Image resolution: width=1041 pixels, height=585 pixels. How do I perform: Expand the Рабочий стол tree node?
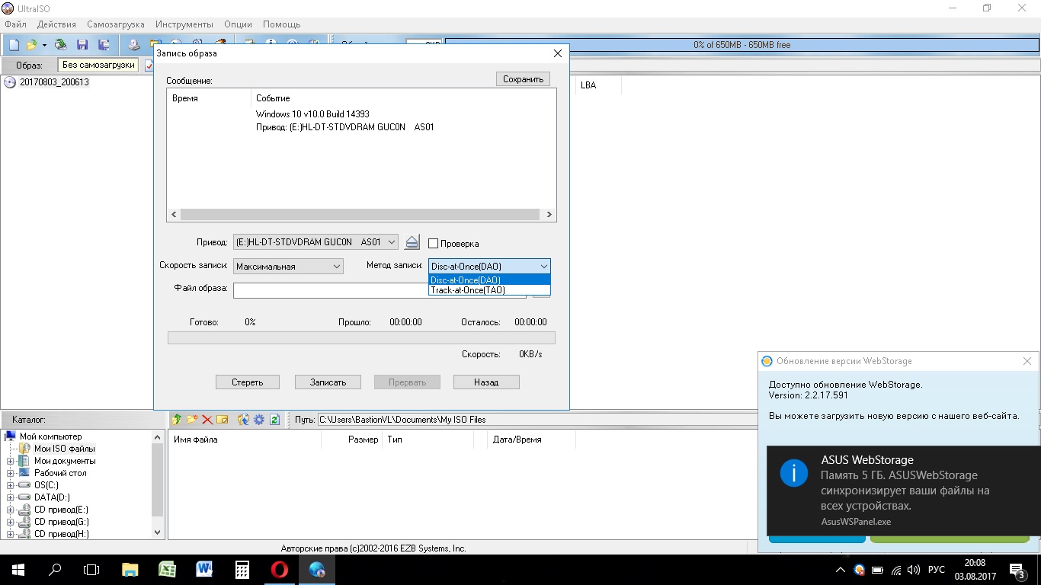(11, 473)
